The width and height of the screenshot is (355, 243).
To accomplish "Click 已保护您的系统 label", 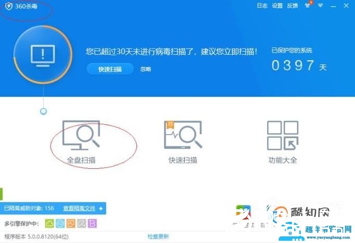I will tap(292, 50).
